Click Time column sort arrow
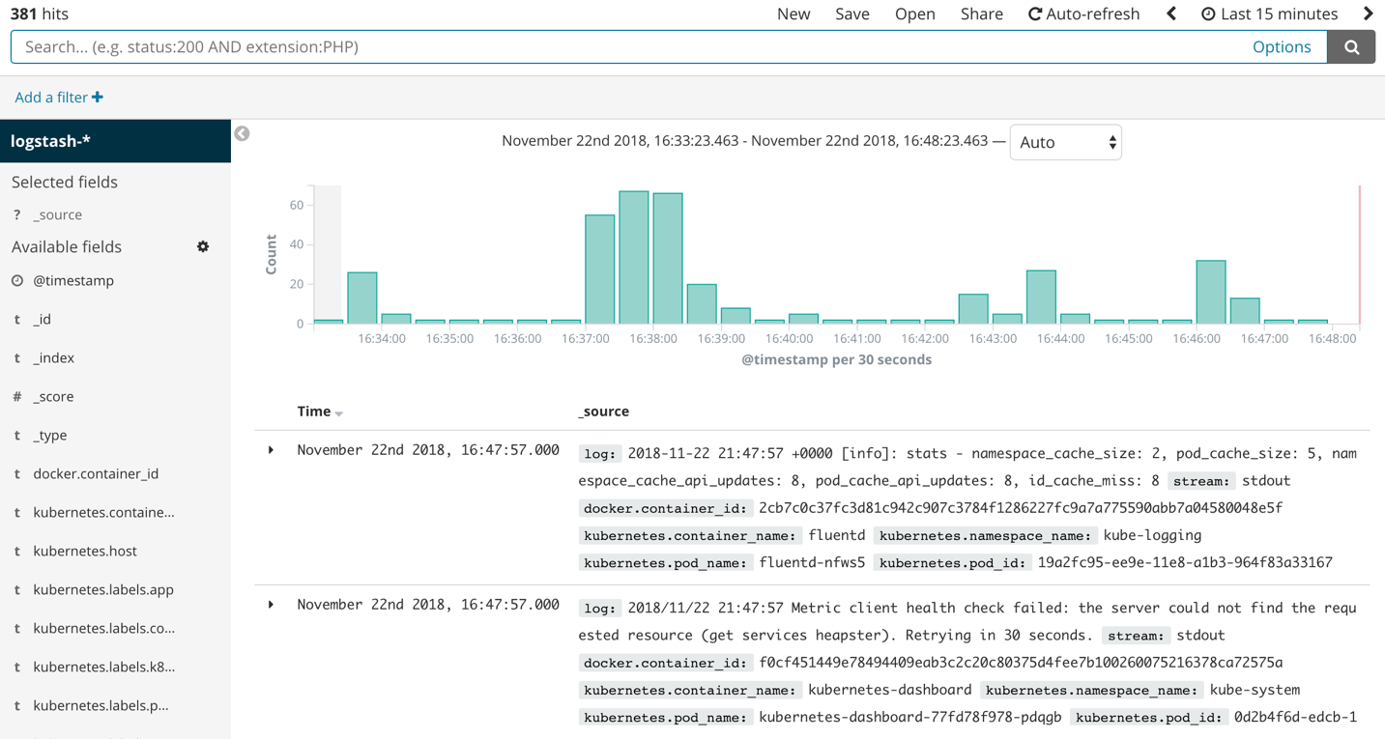The image size is (1385, 739). [339, 413]
